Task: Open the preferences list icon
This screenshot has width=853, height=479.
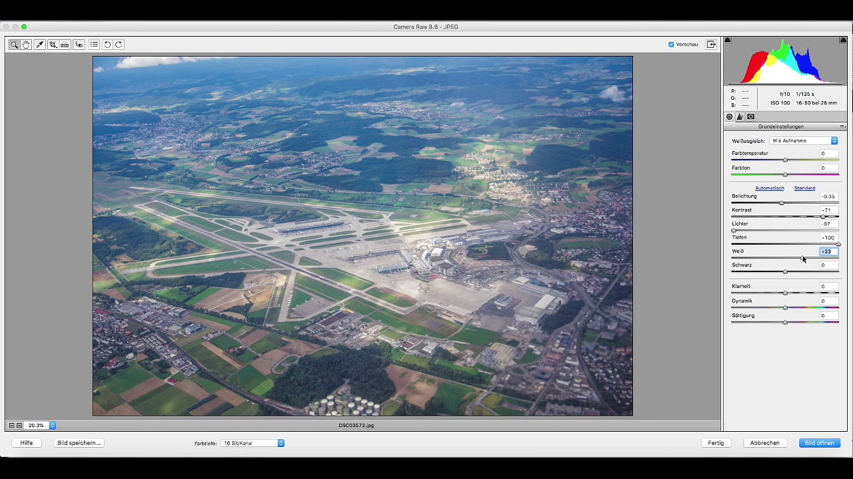Action: click(94, 45)
